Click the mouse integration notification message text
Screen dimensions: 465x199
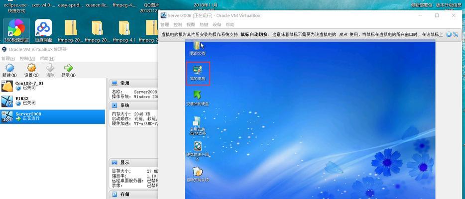[302, 35]
